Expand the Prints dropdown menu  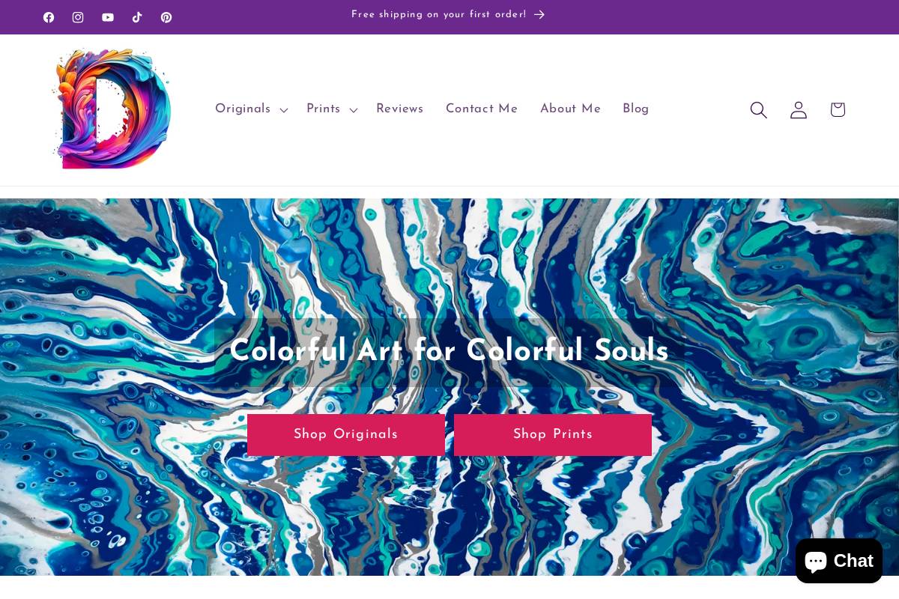330,109
